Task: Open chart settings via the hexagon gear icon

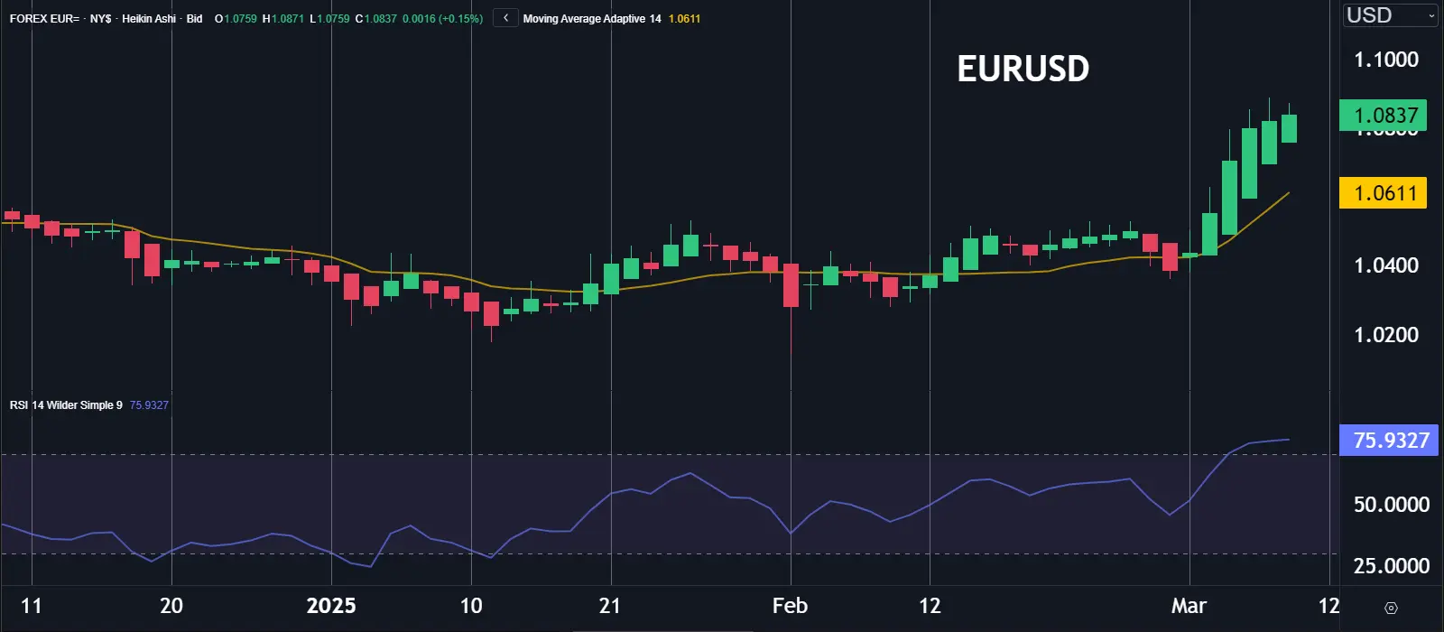Action: click(1391, 608)
